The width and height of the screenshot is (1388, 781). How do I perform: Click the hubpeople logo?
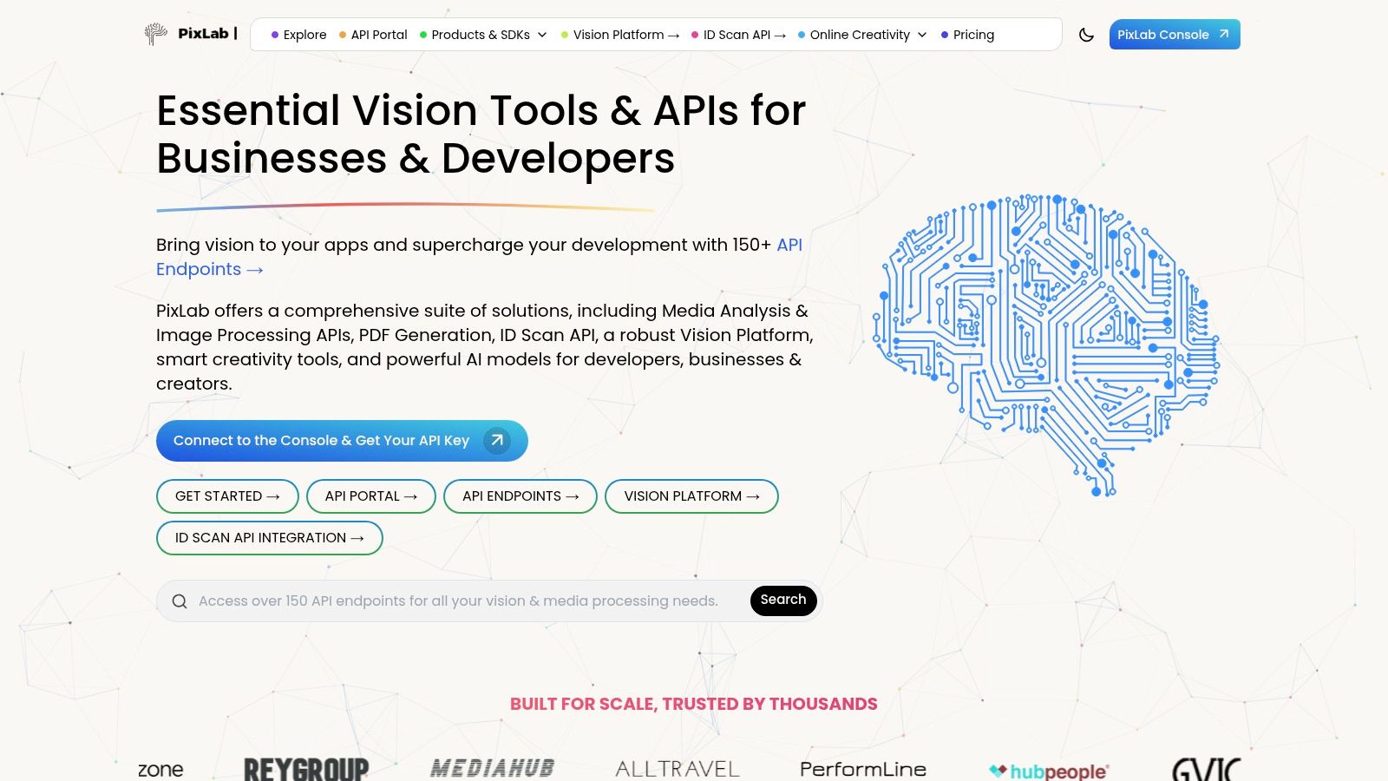point(1049,771)
